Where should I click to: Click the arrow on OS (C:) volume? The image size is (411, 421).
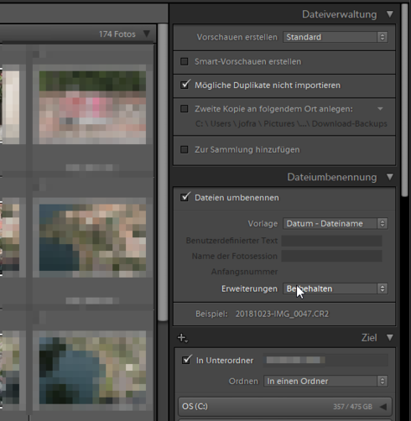pos(383,407)
